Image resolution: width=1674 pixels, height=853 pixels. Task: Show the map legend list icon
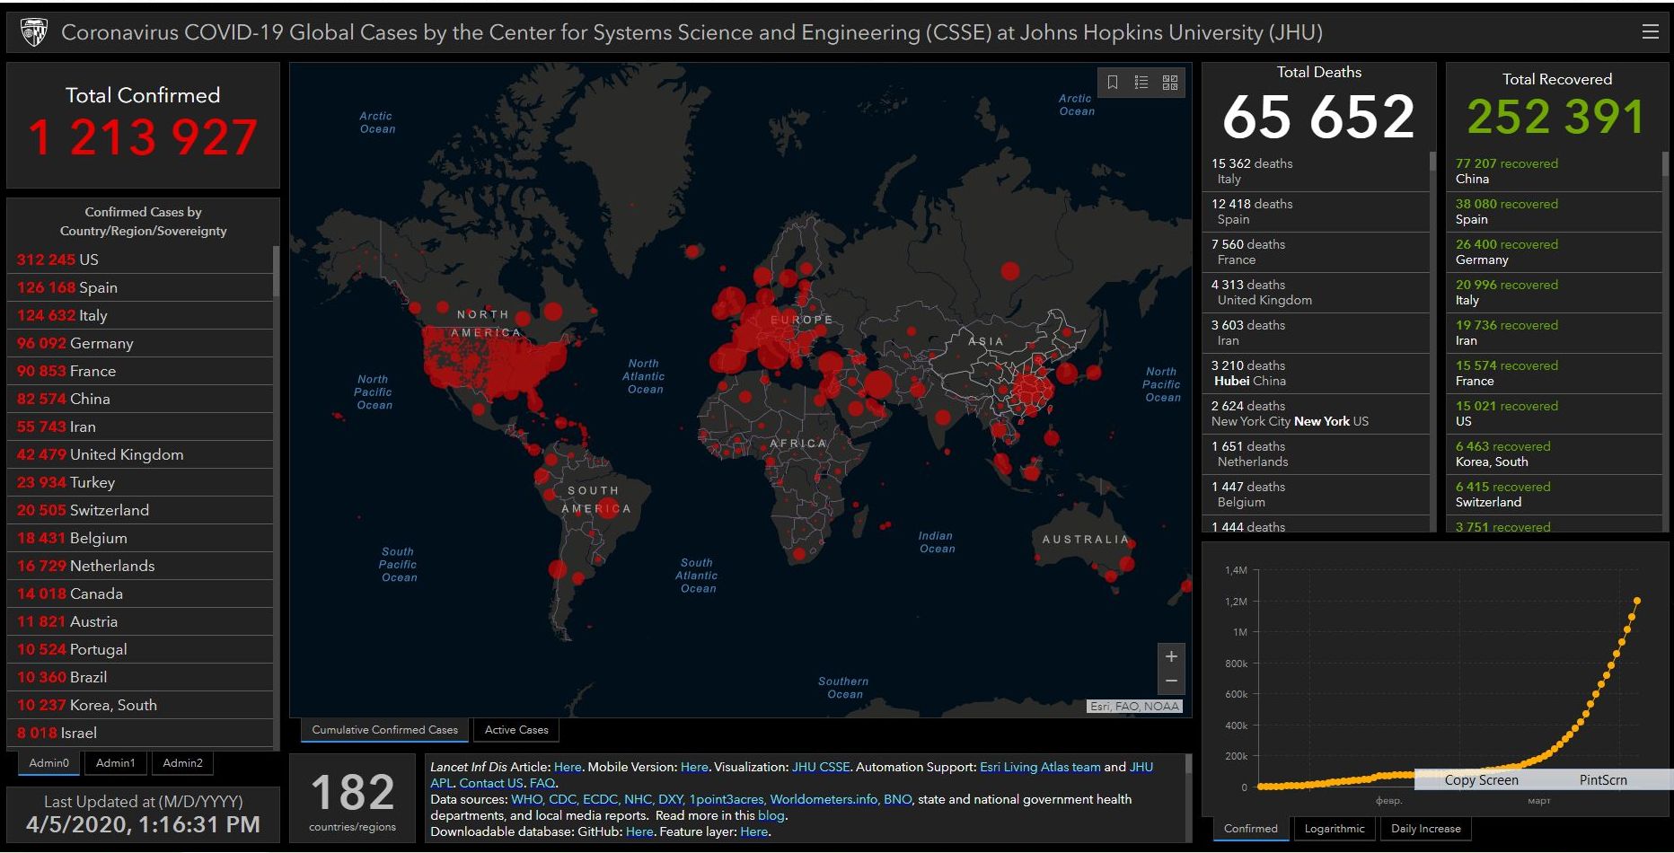1141,83
